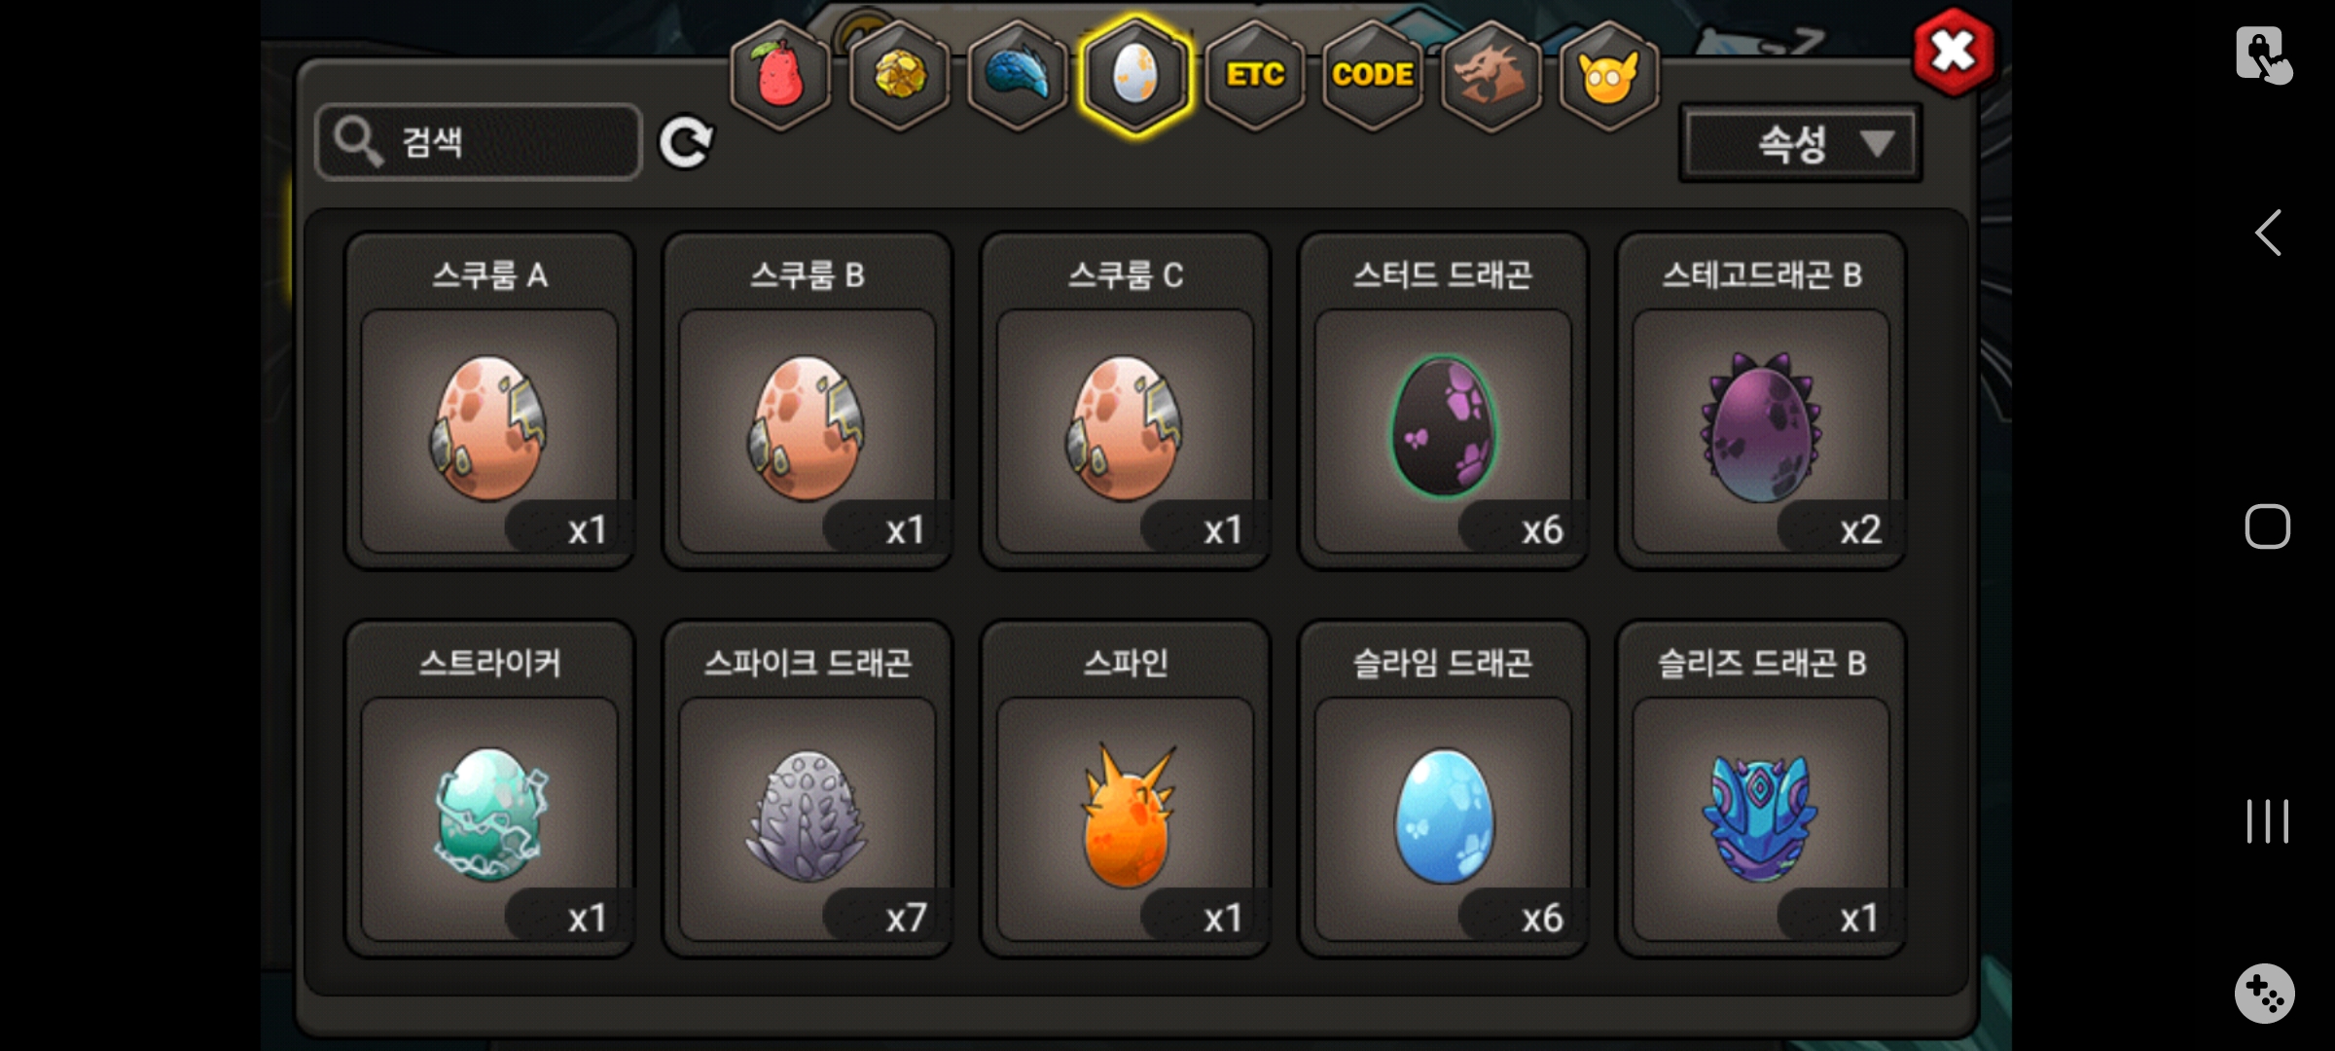Select the 스파이크 드래곤 egg
Viewport: 2335px width, 1051px height.
[x=808, y=788]
